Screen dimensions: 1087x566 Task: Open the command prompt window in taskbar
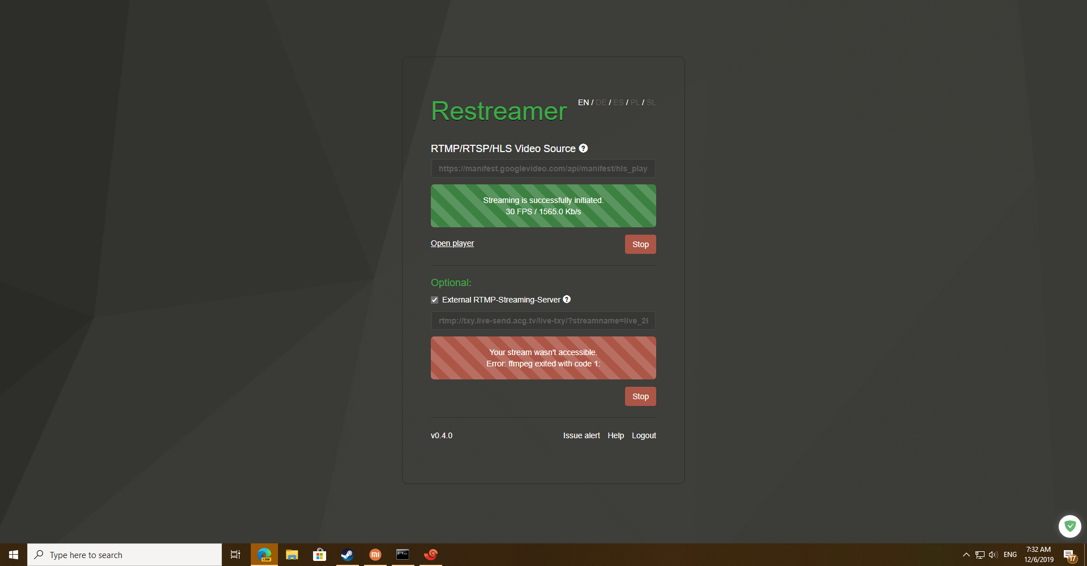pyautogui.click(x=403, y=555)
